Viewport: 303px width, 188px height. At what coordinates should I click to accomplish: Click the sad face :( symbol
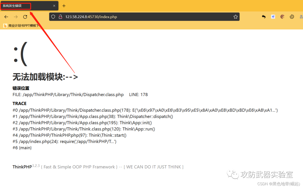pos(20,54)
